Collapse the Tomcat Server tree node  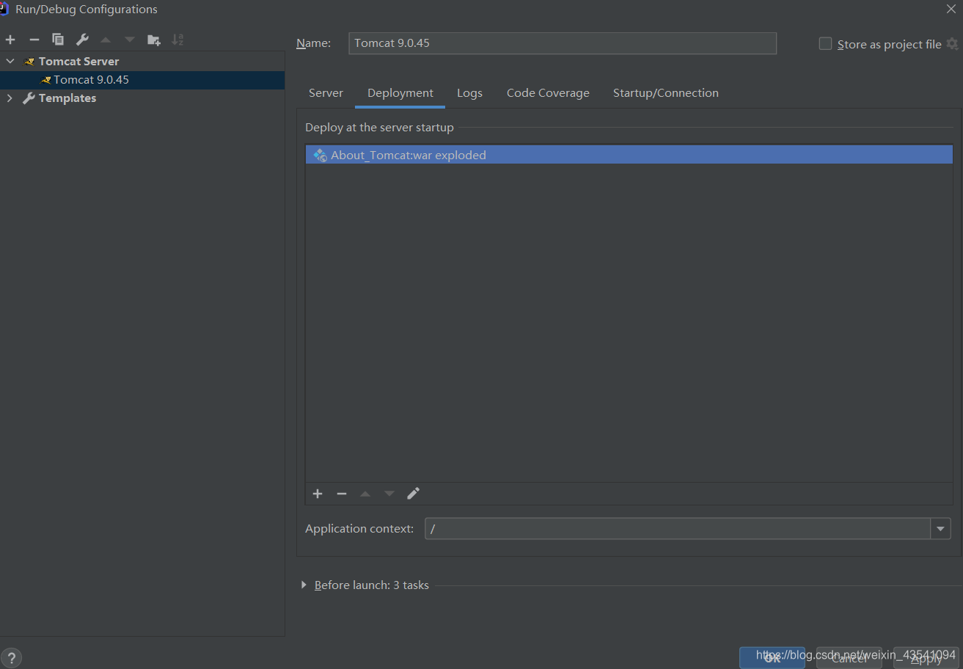10,61
